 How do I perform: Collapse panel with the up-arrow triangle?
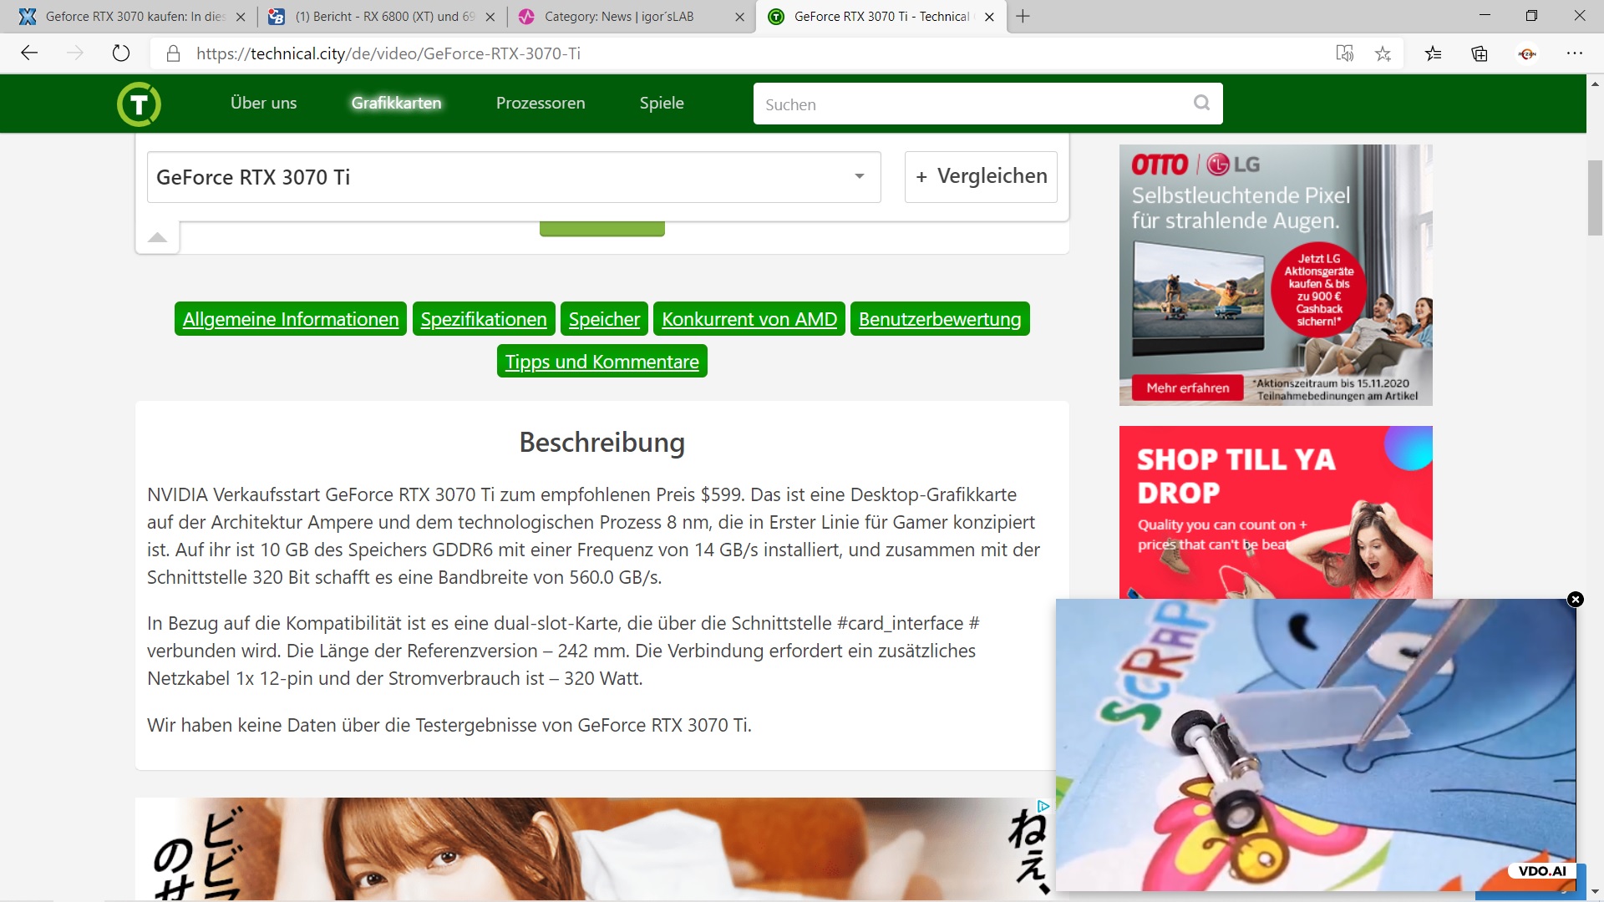(157, 237)
